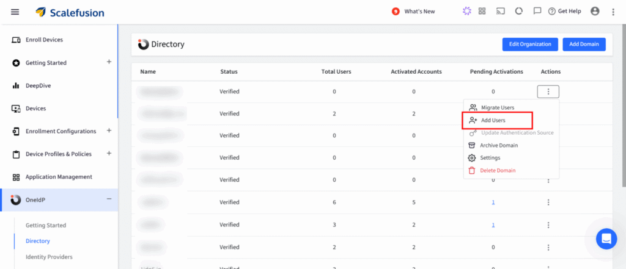Viewport: 626px width, 269px height.
Task: Click the Add Domain button
Action: [584, 45]
